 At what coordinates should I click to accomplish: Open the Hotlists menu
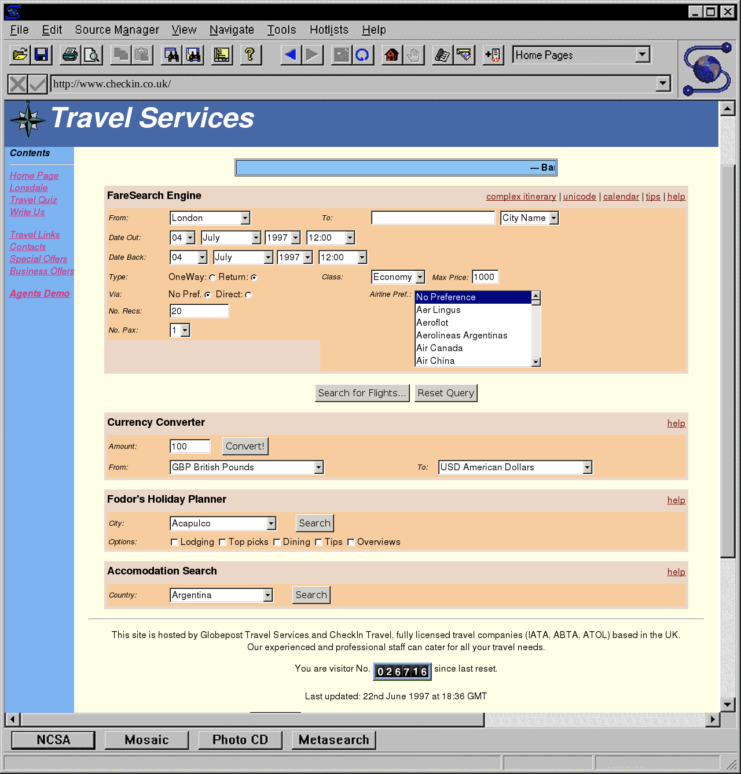coord(329,30)
